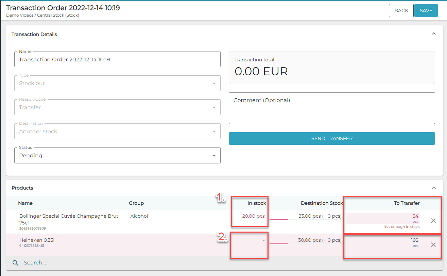The width and height of the screenshot is (447, 276).
Task: Remove the Bollinger Special Cuvée product row
Action: pyautogui.click(x=433, y=221)
